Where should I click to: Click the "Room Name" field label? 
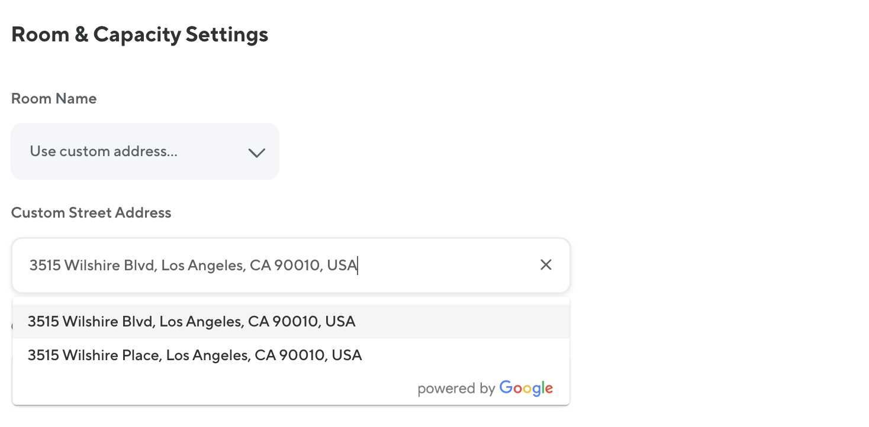54,98
